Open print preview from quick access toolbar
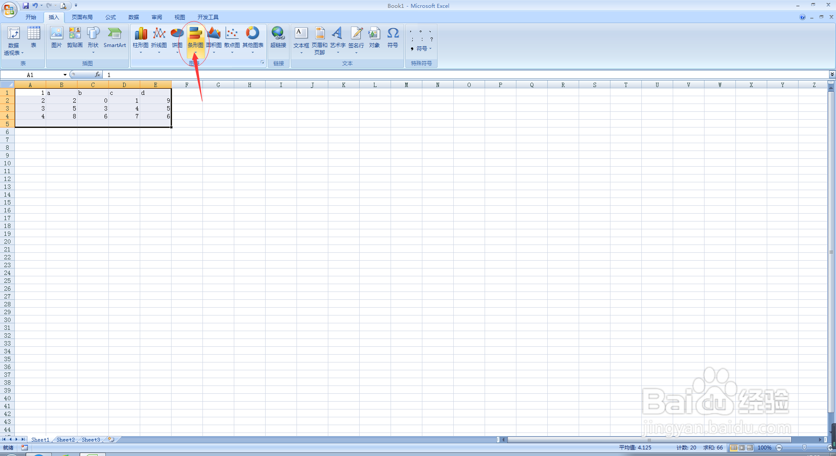The height and width of the screenshot is (456, 836). pos(64,6)
